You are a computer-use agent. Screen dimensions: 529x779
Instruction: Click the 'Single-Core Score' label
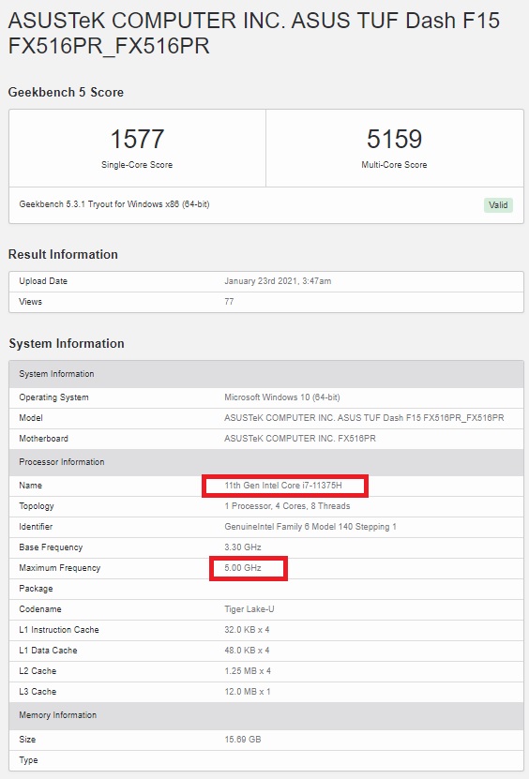(x=137, y=164)
